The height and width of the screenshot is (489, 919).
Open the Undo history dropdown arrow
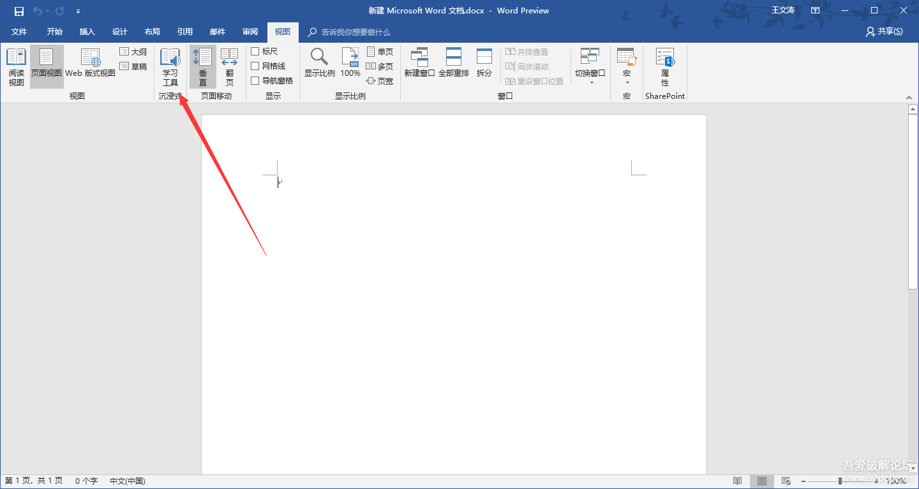(x=47, y=11)
